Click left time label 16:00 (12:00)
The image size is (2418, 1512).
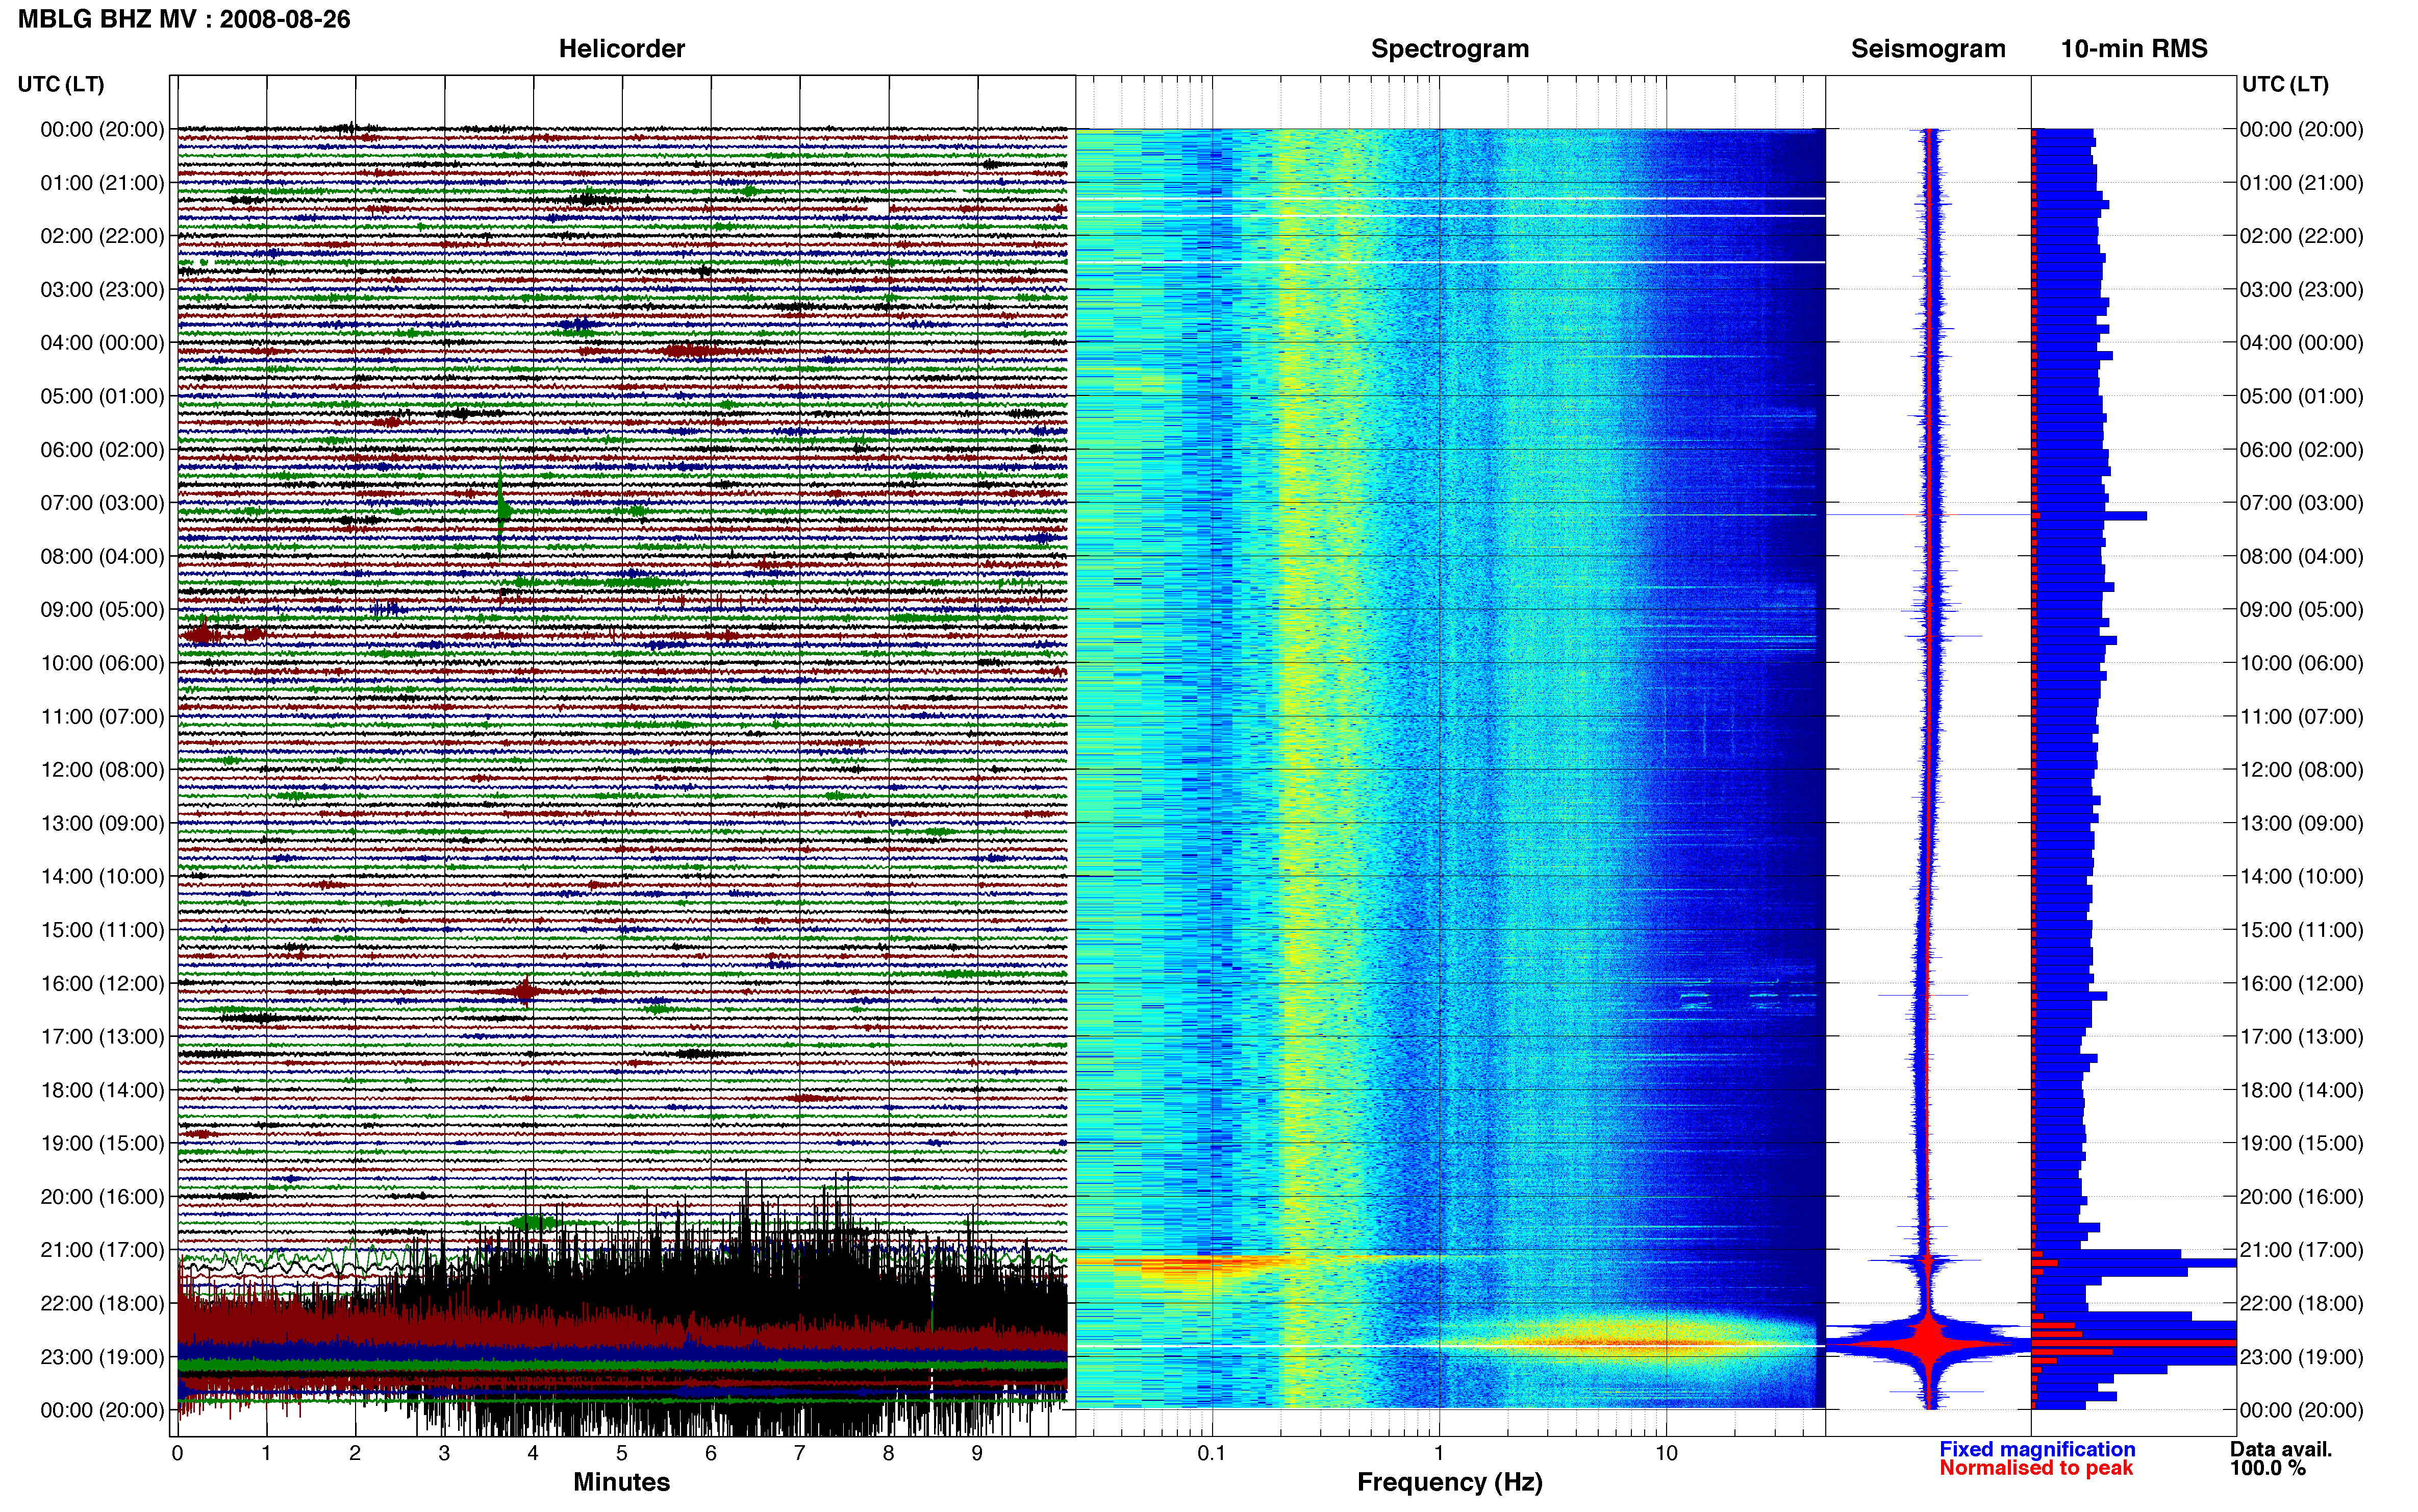click(102, 983)
